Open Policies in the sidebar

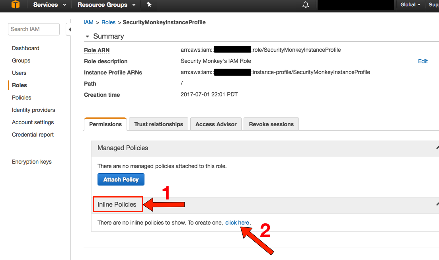[21, 98]
